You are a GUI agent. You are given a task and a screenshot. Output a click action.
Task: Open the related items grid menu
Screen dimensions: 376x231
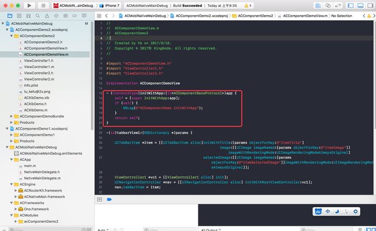coord(99,16)
